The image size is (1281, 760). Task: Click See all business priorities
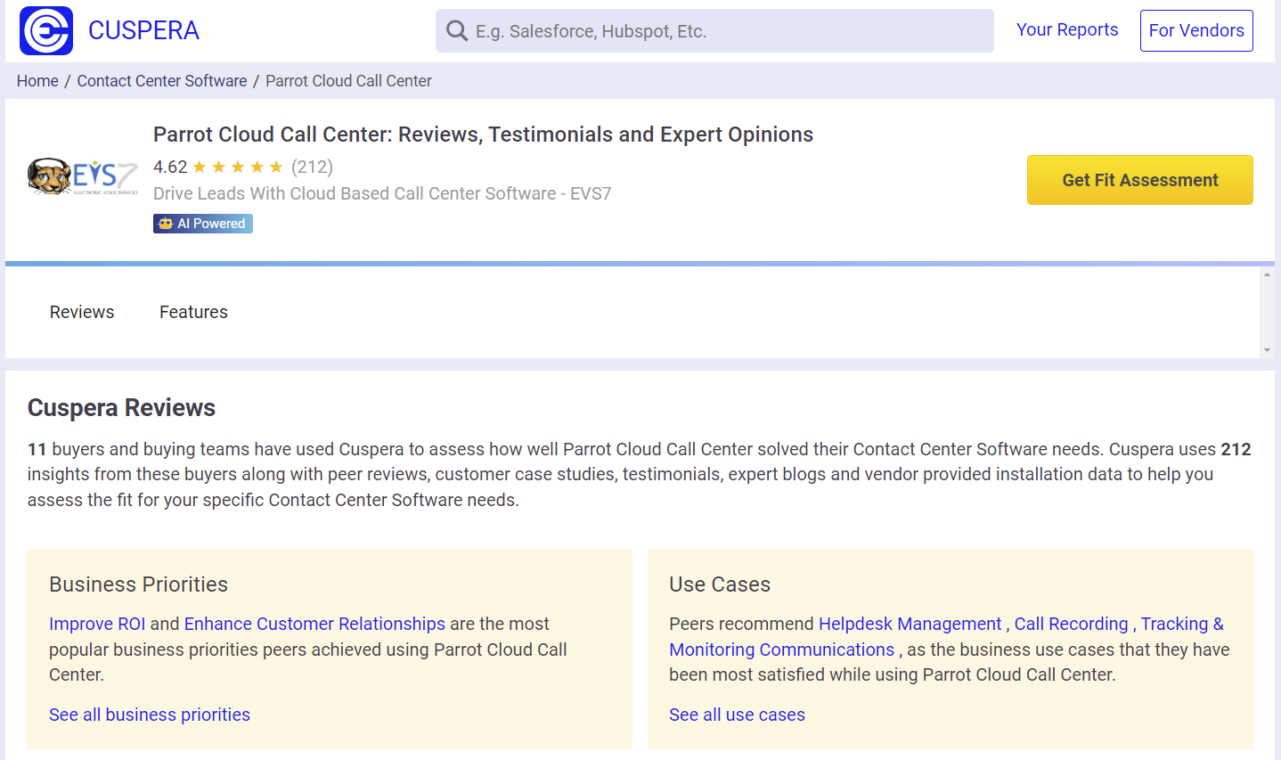point(150,715)
